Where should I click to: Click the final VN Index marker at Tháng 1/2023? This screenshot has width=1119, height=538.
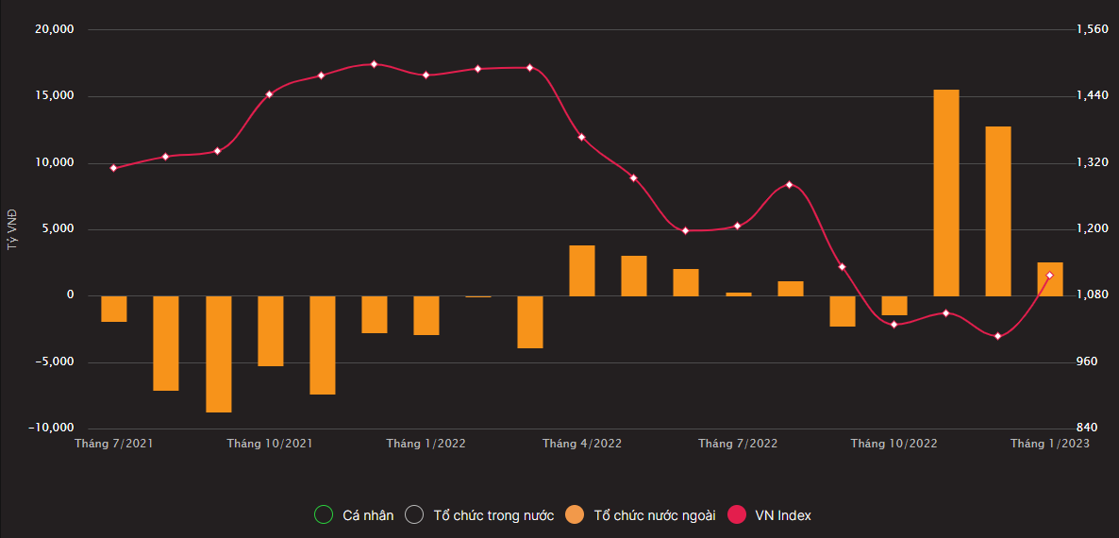click(1050, 275)
